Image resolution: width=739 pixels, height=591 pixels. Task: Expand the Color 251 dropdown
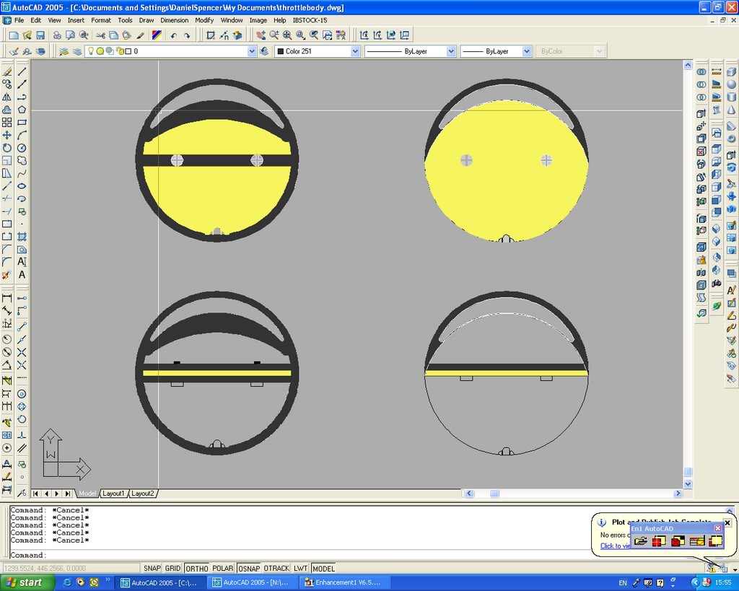pos(355,51)
